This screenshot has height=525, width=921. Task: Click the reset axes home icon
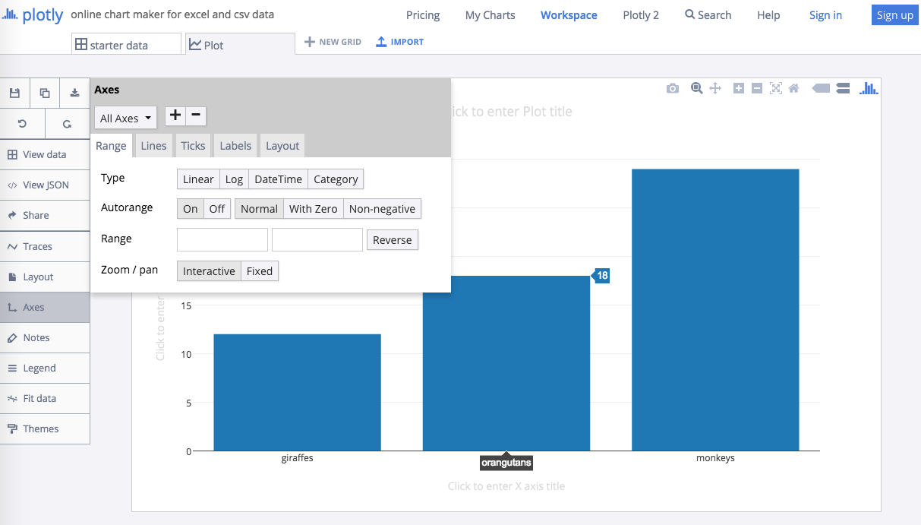pyautogui.click(x=793, y=88)
